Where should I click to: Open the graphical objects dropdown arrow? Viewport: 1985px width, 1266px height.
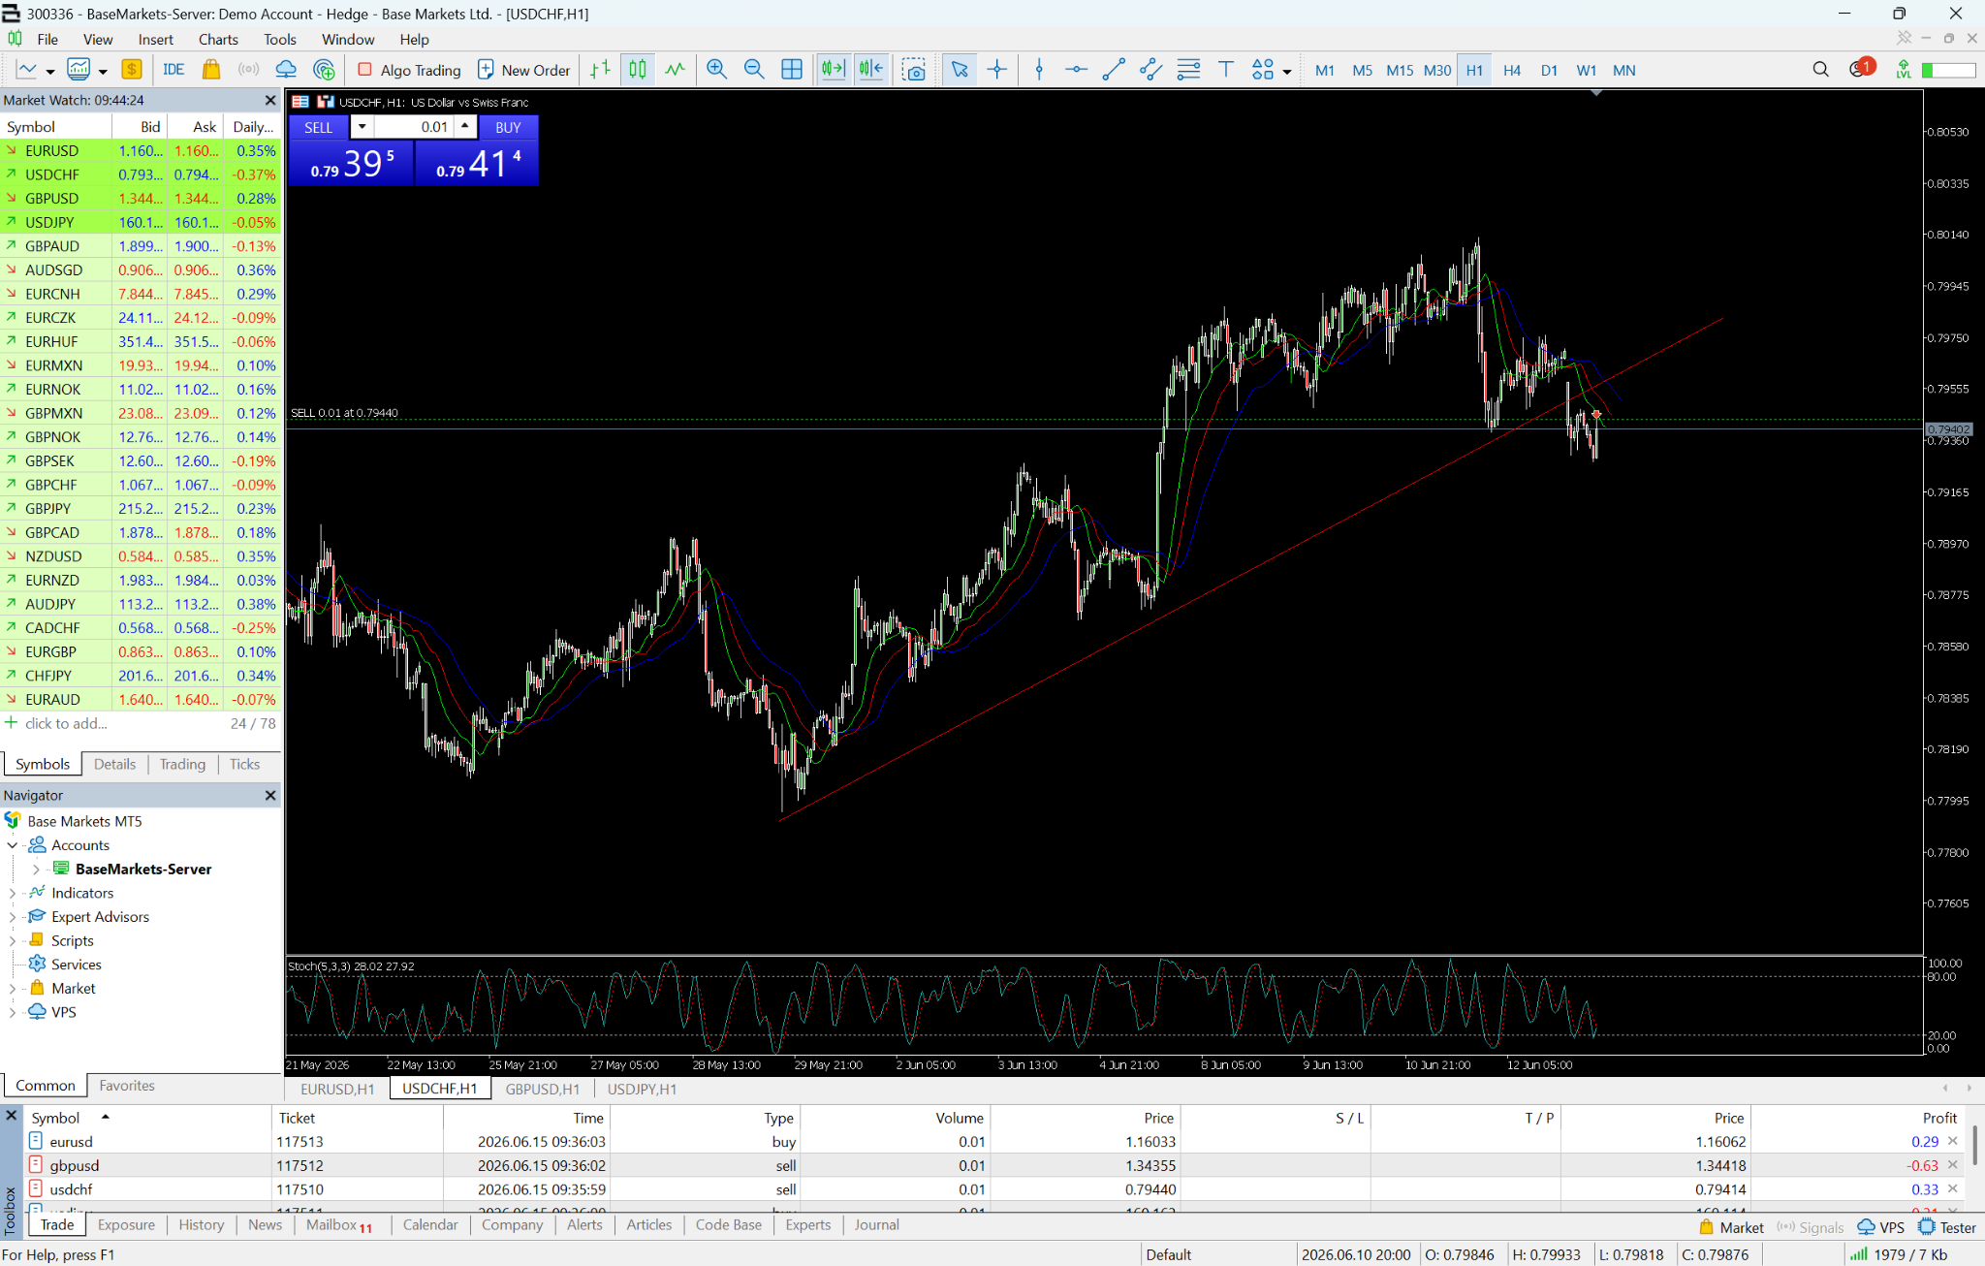coord(1287,71)
